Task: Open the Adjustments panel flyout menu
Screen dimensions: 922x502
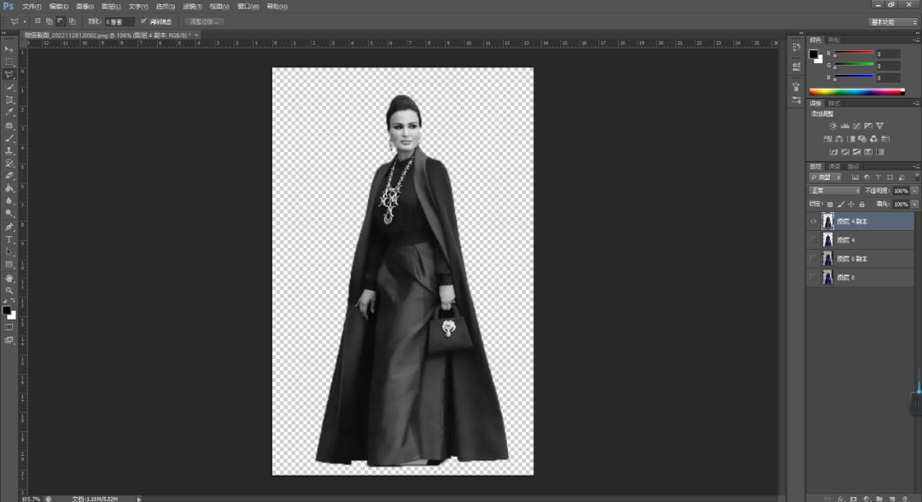Action: [x=915, y=103]
